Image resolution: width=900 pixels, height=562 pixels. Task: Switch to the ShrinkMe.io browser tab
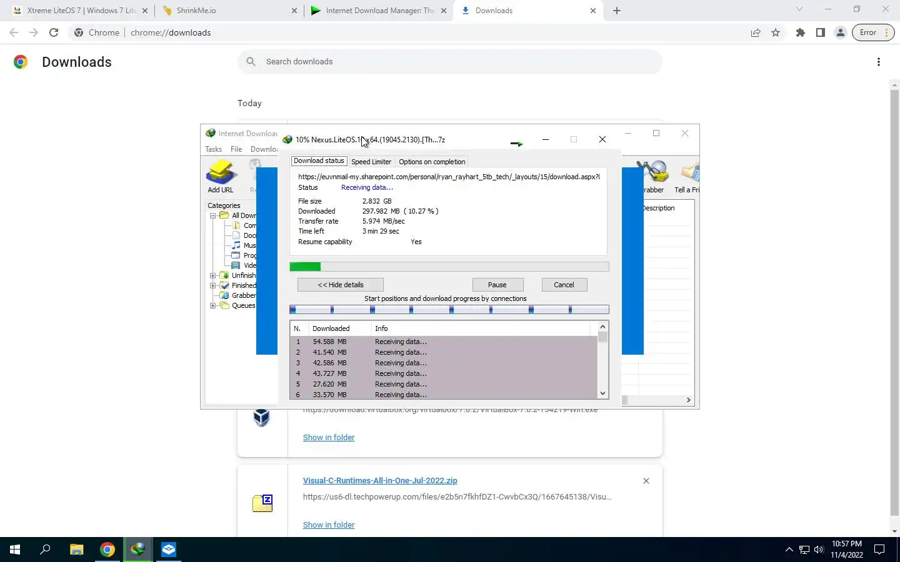229,11
